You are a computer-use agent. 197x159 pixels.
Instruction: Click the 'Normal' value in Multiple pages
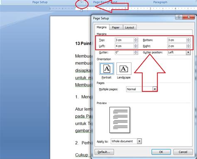(131, 89)
